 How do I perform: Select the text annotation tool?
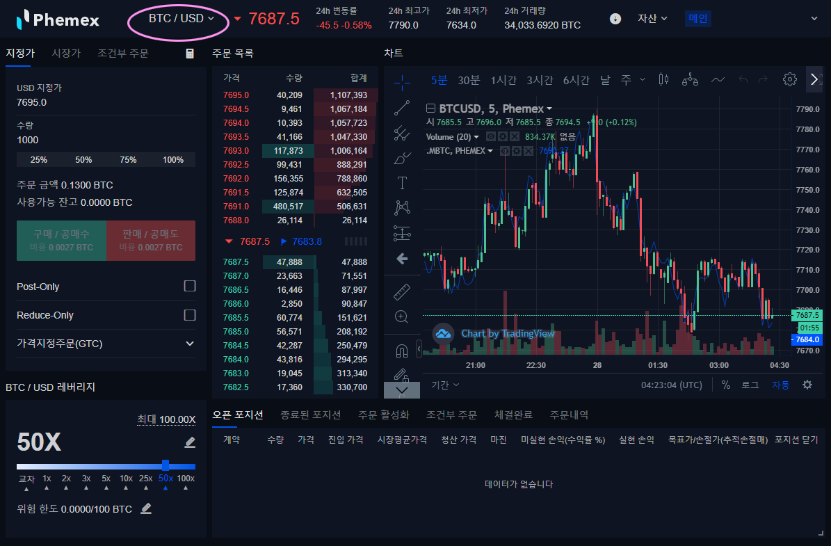coord(402,183)
